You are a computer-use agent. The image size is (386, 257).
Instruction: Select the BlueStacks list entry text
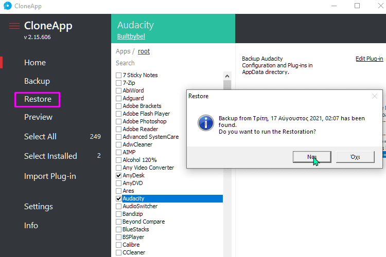(136, 229)
